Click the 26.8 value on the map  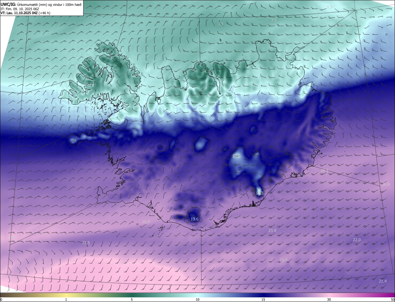(386, 184)
